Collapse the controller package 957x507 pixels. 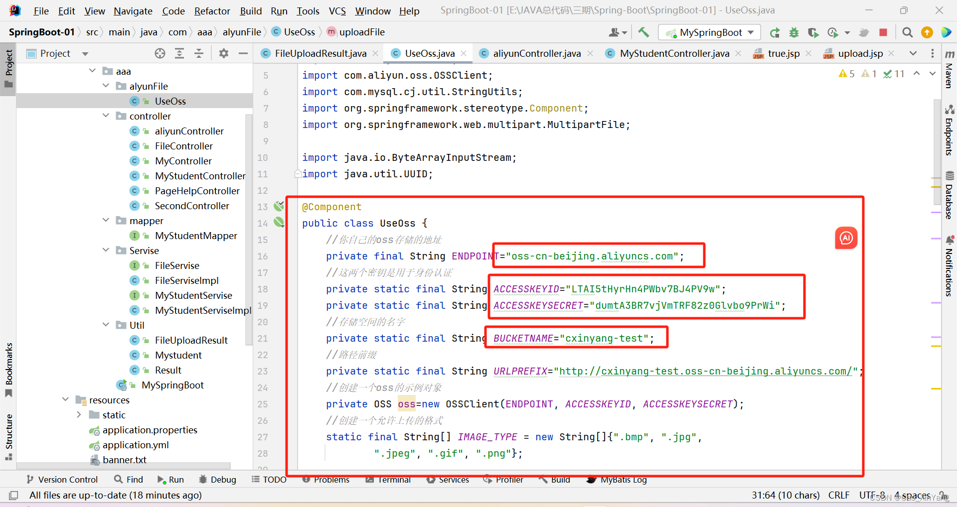point(106,116)
